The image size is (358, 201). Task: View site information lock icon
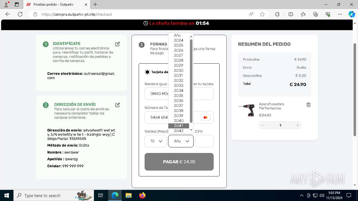[x=35, y=14]
